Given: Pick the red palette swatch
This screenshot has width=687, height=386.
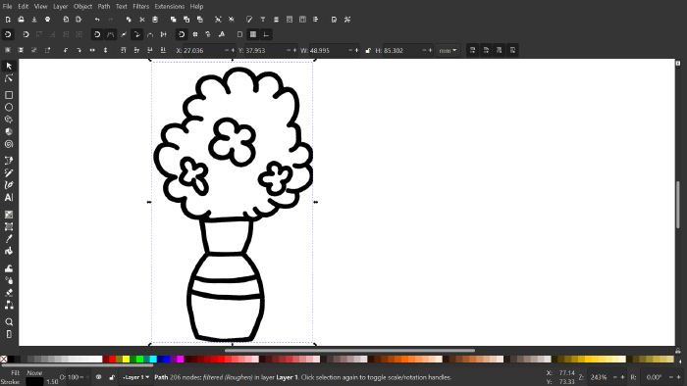Looking at the screenshot, I should [x=113, y=359].
